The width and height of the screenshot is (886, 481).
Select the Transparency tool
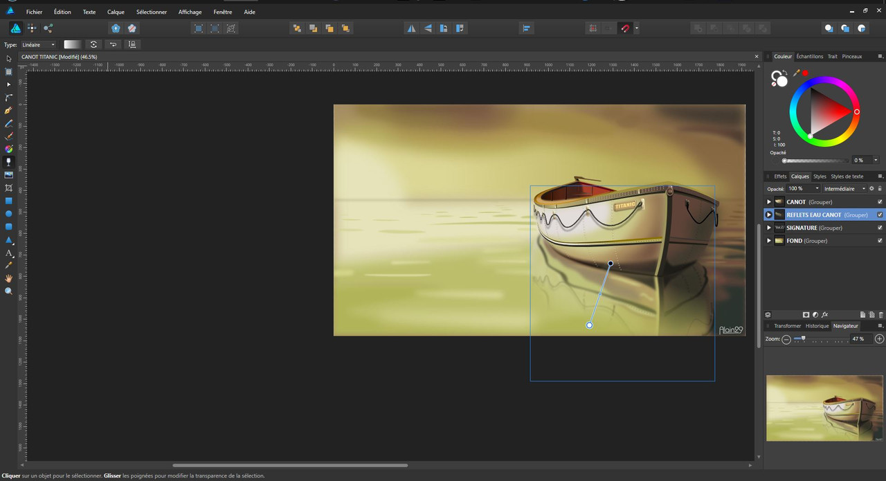pos(8,162)
